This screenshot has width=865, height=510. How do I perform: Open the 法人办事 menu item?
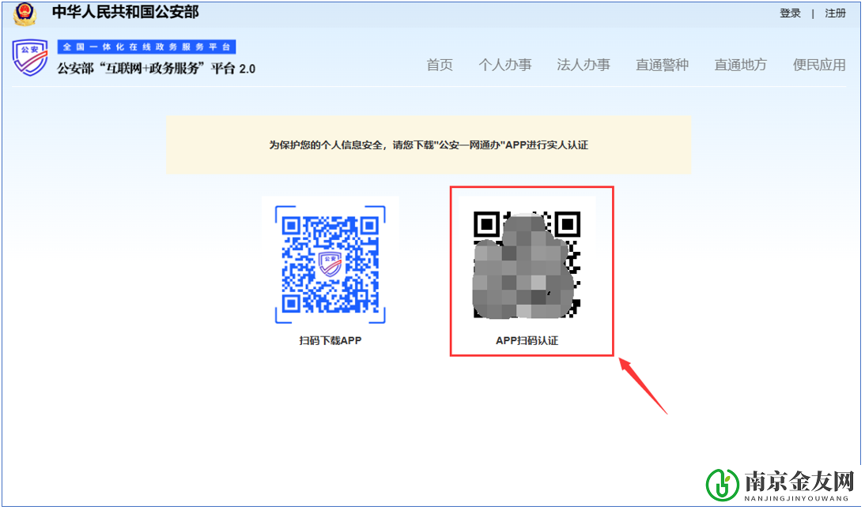click(584, 65)
